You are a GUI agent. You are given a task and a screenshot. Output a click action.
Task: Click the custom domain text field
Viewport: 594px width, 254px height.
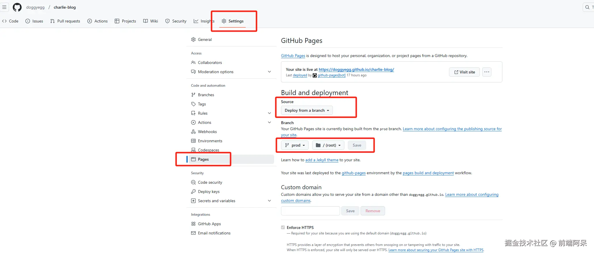pyautogui.click(x=310, y=211)
